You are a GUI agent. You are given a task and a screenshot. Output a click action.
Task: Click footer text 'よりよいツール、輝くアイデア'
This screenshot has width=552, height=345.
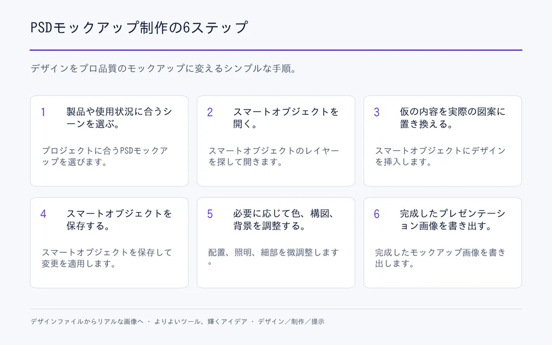[201, 321]
